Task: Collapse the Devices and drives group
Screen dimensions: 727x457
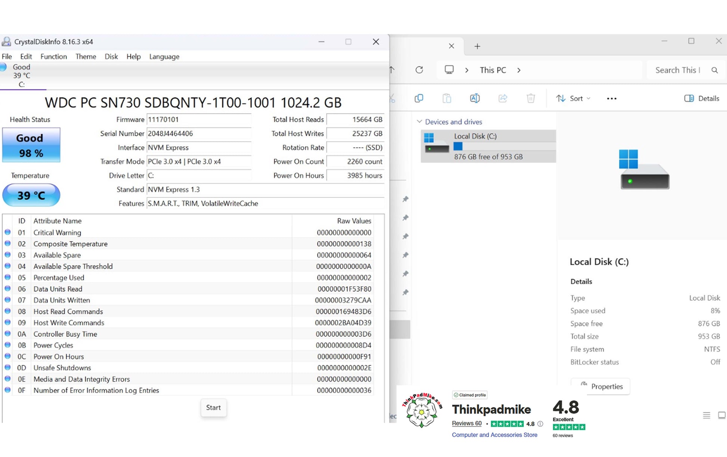Action: click(x=420, y=121)
